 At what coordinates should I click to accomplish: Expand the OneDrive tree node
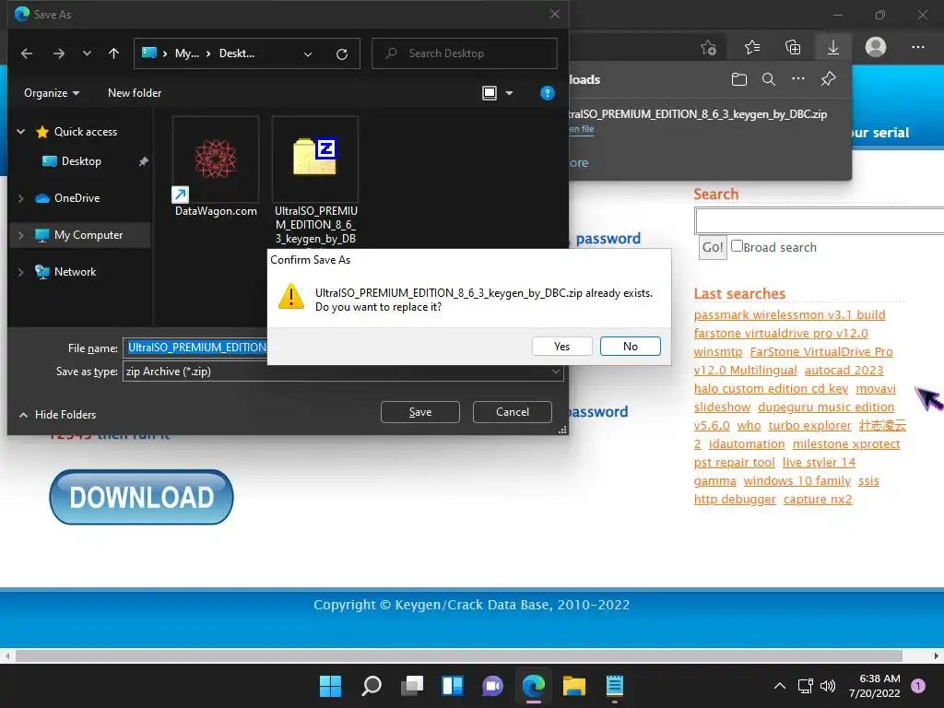[20, 198]
